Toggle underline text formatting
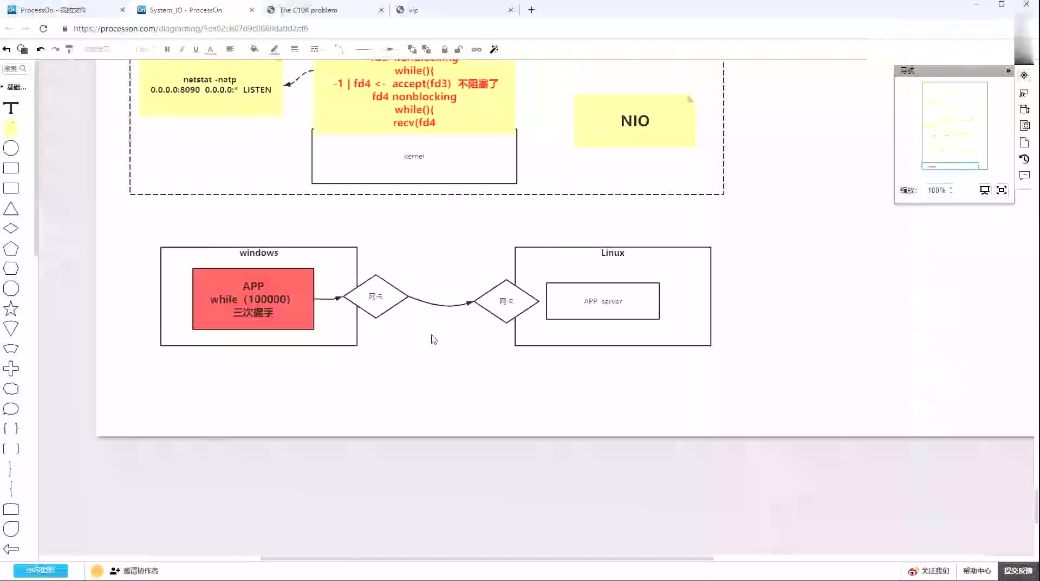 [x=196, y=49]
